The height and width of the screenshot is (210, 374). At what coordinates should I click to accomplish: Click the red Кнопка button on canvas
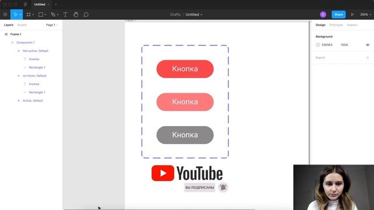click(185, 69)
